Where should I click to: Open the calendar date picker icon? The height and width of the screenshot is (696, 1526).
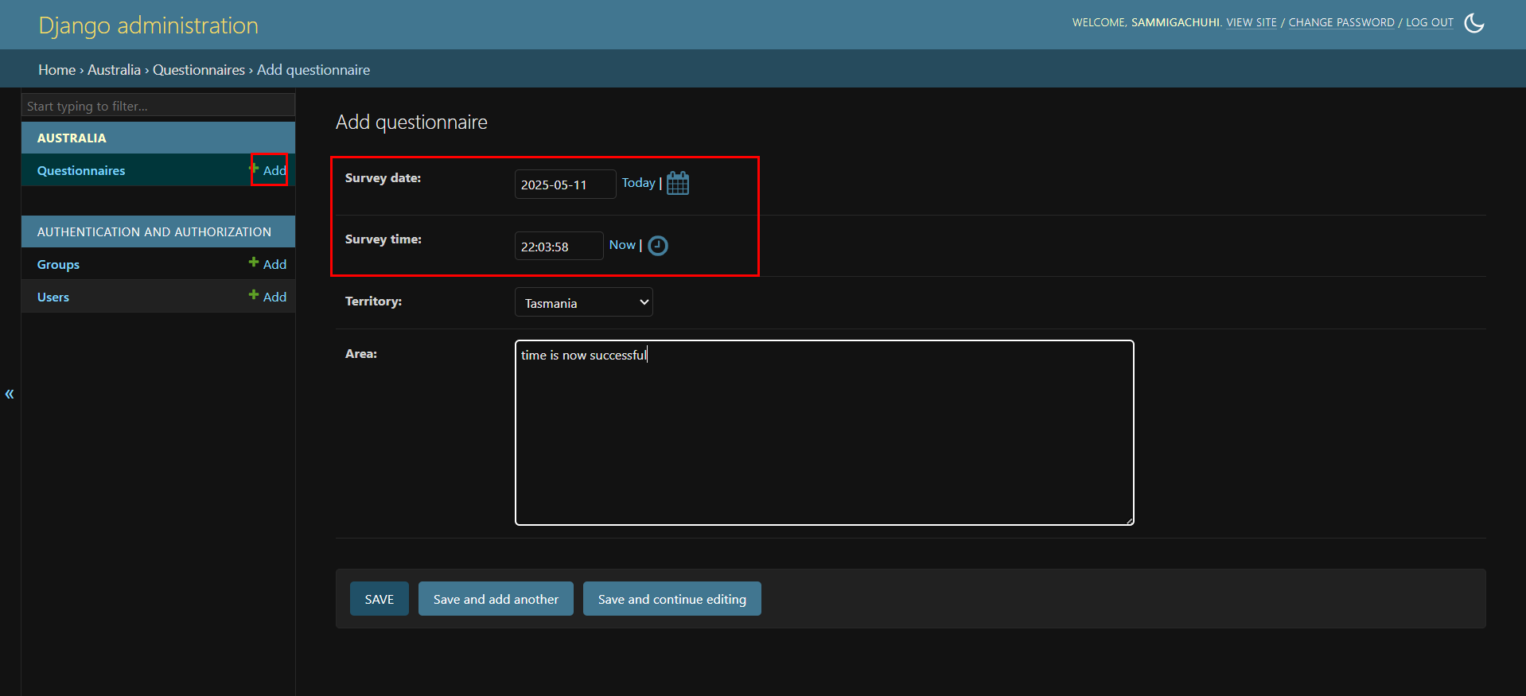(677, 184)
